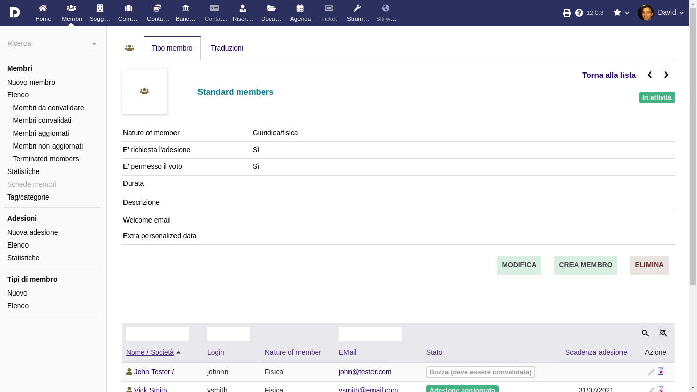Screen dimensions: 697x392
Task: Click the Nome / Società filter field
Action: coord(157,334)
